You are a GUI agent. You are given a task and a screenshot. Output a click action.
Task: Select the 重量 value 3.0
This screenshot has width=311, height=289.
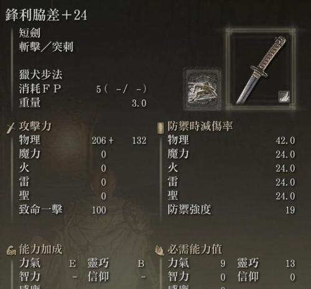tap(139, 103)
